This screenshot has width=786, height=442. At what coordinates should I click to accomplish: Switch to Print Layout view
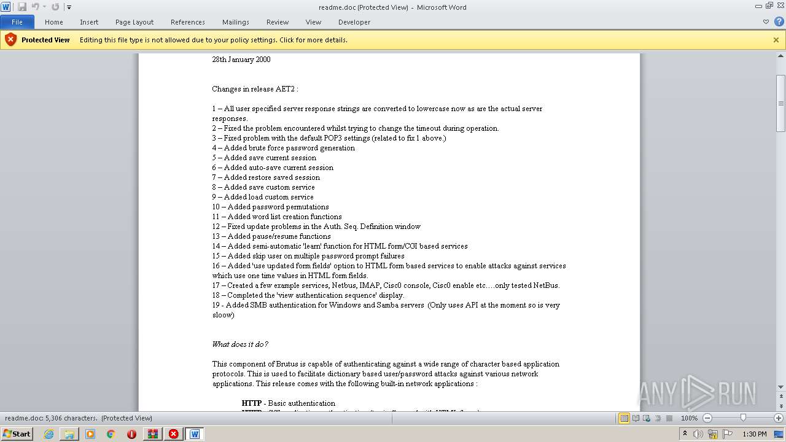(625, 418)
